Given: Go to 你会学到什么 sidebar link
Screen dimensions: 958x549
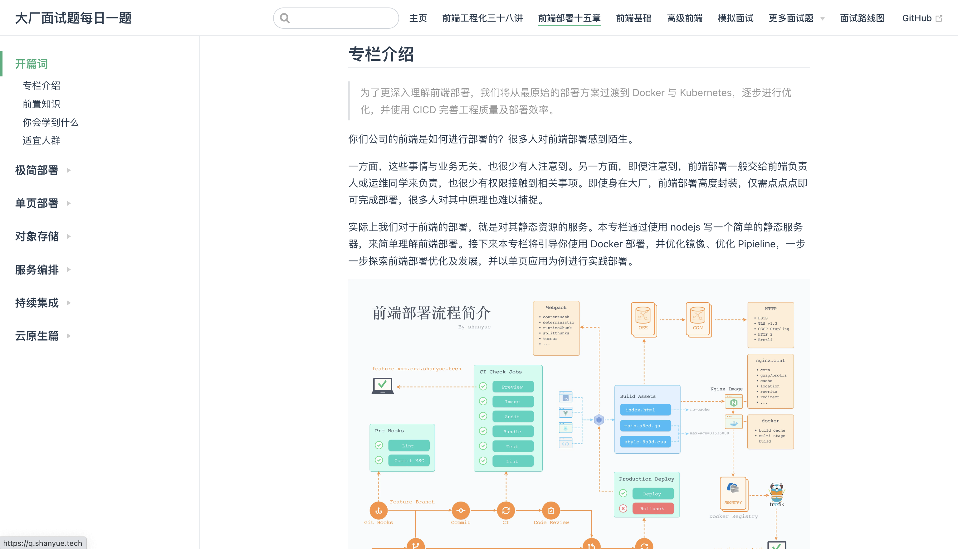Looking at the screenshot, I should click(51, 122).
